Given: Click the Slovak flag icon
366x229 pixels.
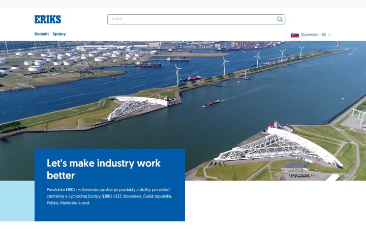Looking at the screenshot, I should (x=294, y=35).
